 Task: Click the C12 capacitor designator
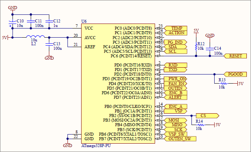[x=57, y=21]
